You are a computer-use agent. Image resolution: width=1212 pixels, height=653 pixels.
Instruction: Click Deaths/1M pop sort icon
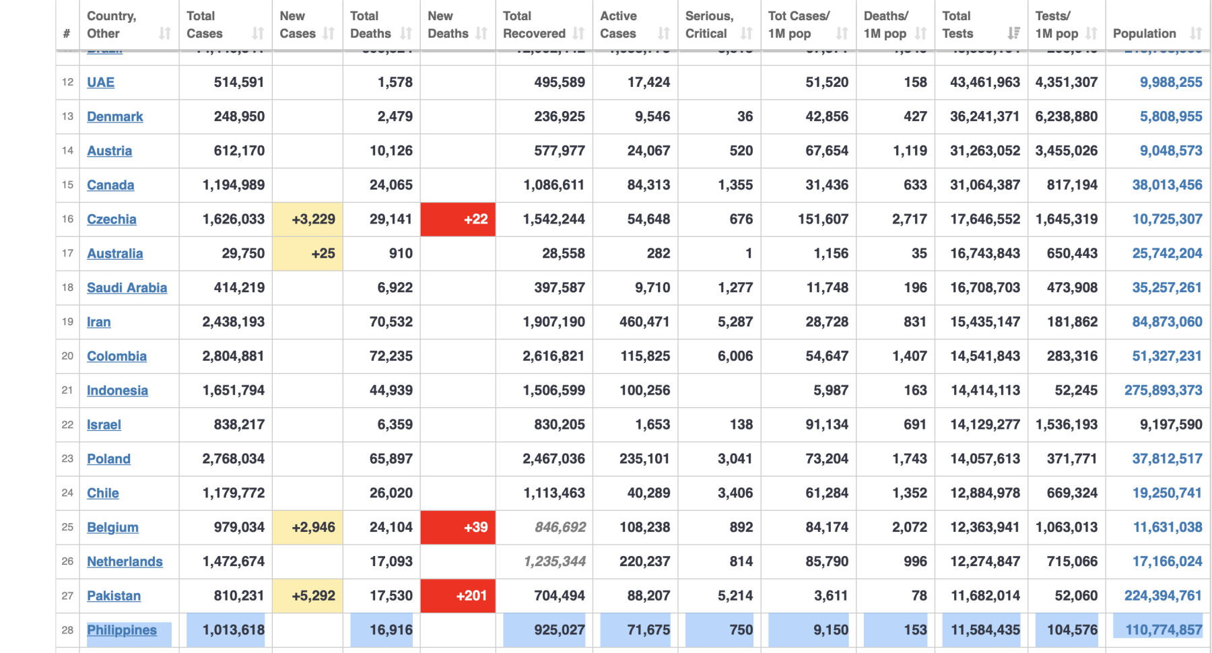920,33
